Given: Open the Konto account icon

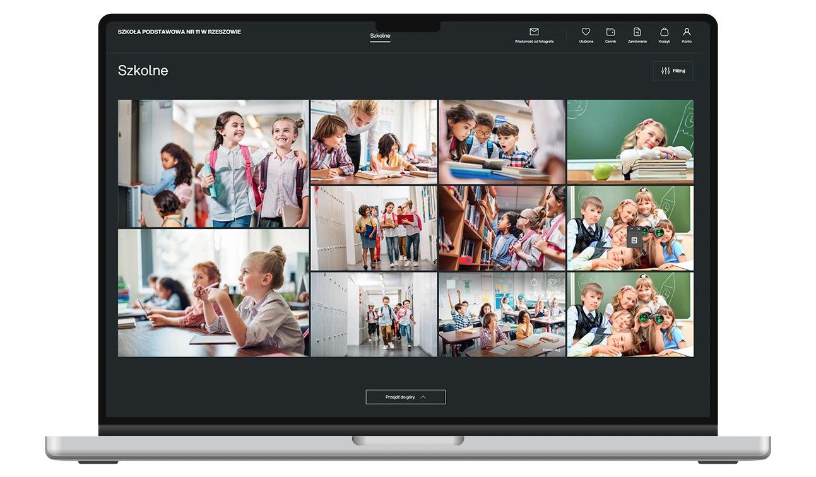Looking at the screenshot, I should coord(687,32).
